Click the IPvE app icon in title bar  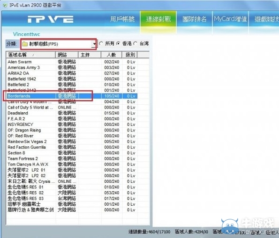click(x=5, y=5)
